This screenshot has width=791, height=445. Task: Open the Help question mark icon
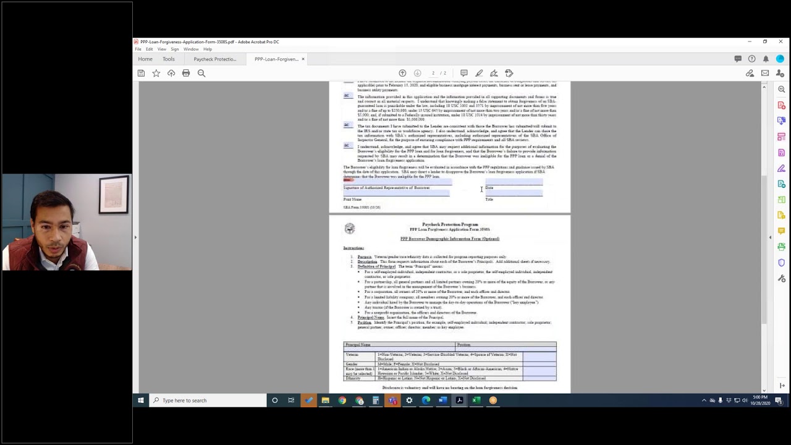tap(751, 59)
